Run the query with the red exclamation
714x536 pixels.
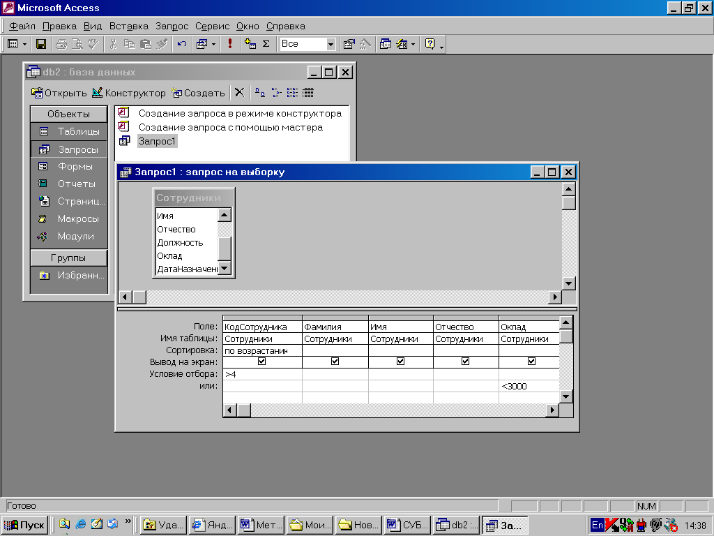click(x=230, y=44)
